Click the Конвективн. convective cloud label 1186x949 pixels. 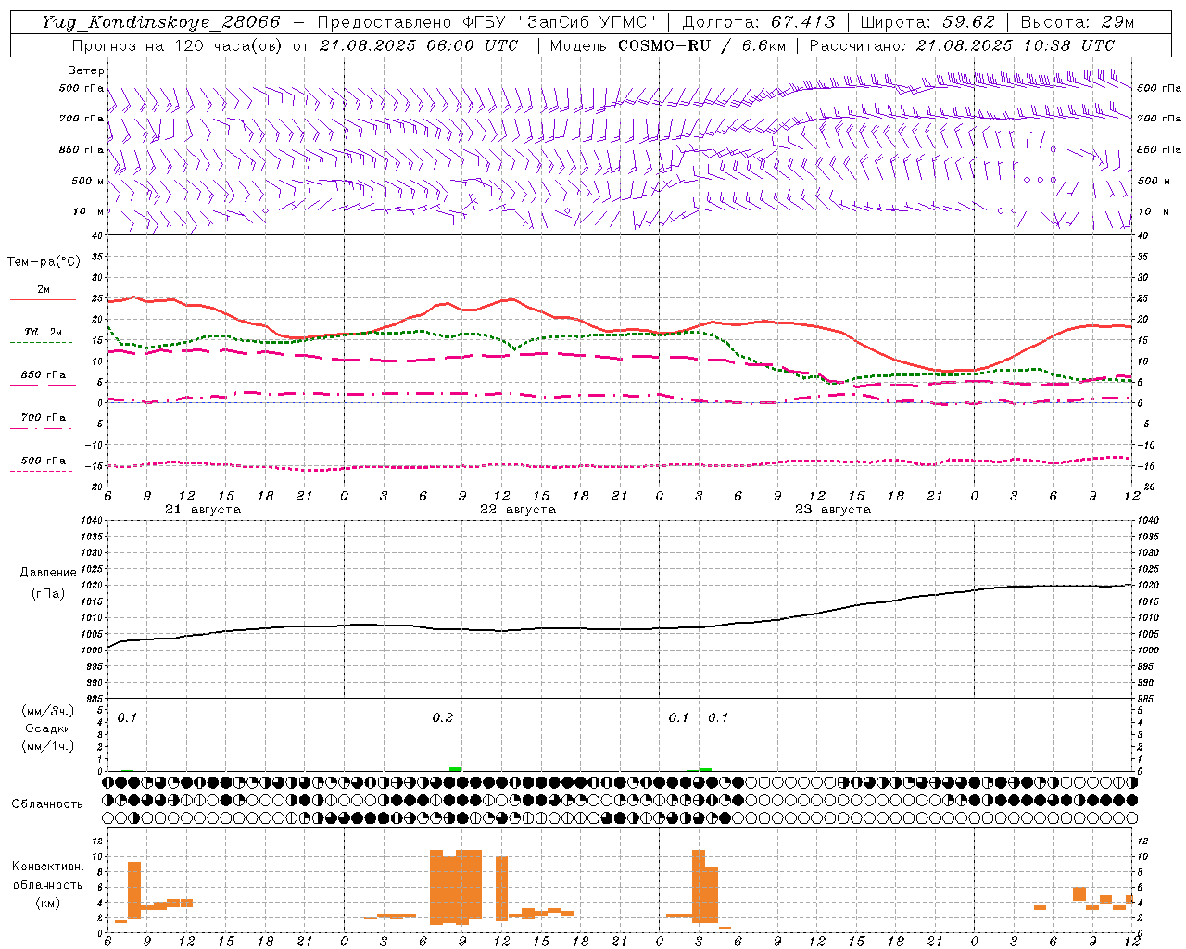[x=48, y=867]
